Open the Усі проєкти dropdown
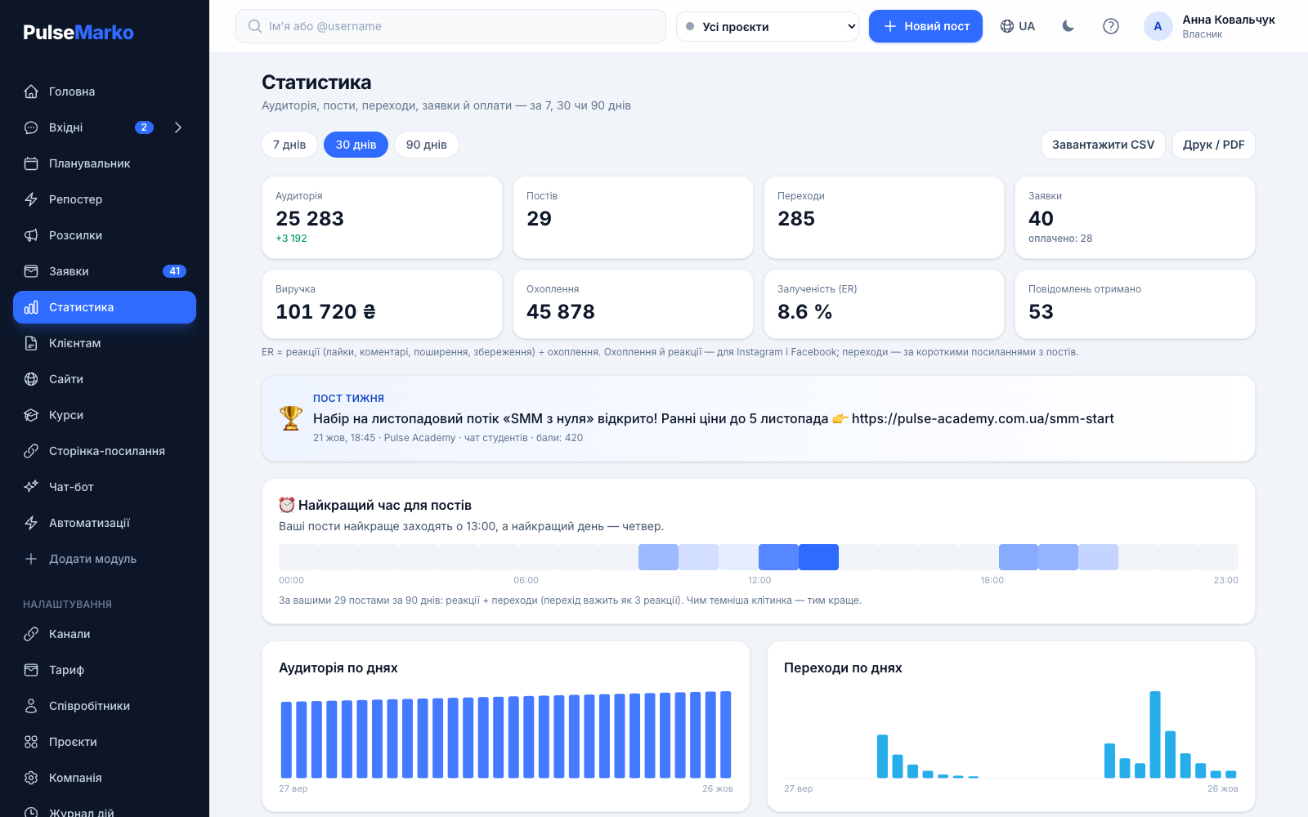The height and width of the screenshot is (817, 1308). coord(768,26)
